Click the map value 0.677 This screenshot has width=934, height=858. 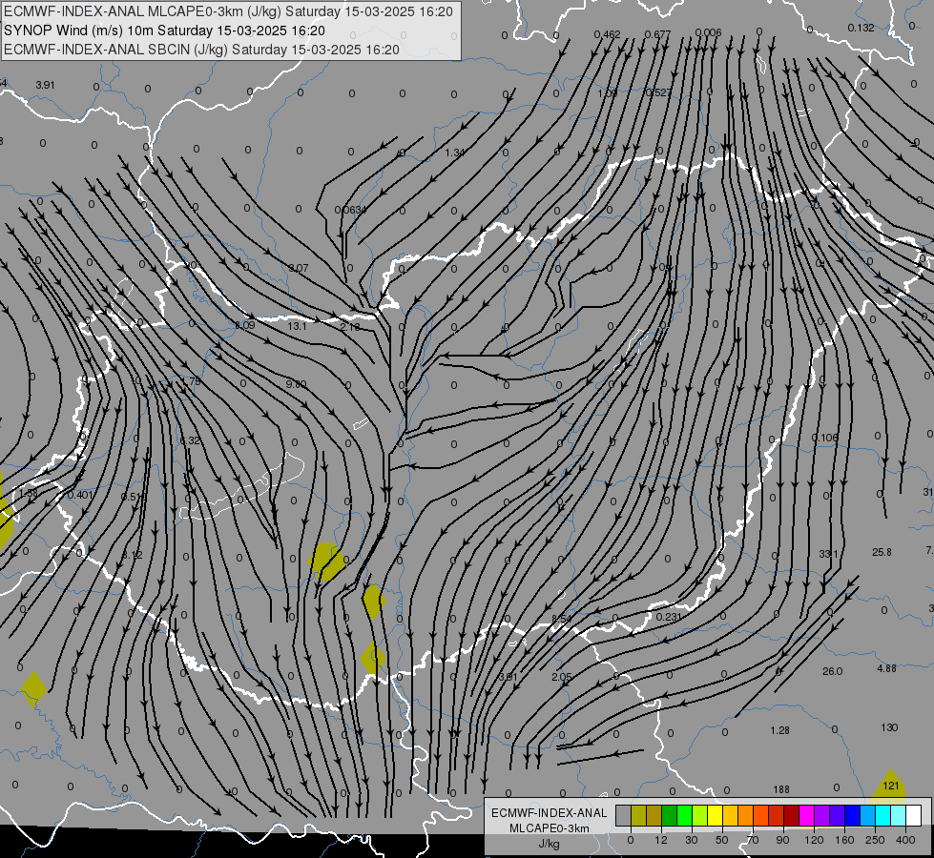(x=658, y=34)
